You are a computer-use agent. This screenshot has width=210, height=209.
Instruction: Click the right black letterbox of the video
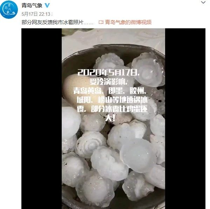pyautogui.click(x=185, y=118)
